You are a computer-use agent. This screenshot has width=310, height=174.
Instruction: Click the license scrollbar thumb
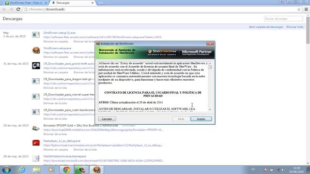click(x=210, y=67)
